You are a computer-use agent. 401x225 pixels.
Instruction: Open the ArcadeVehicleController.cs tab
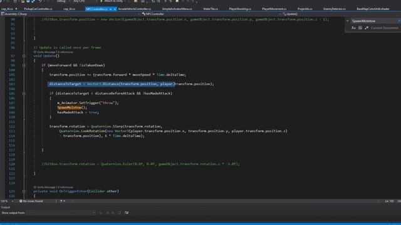pos(135,9)
